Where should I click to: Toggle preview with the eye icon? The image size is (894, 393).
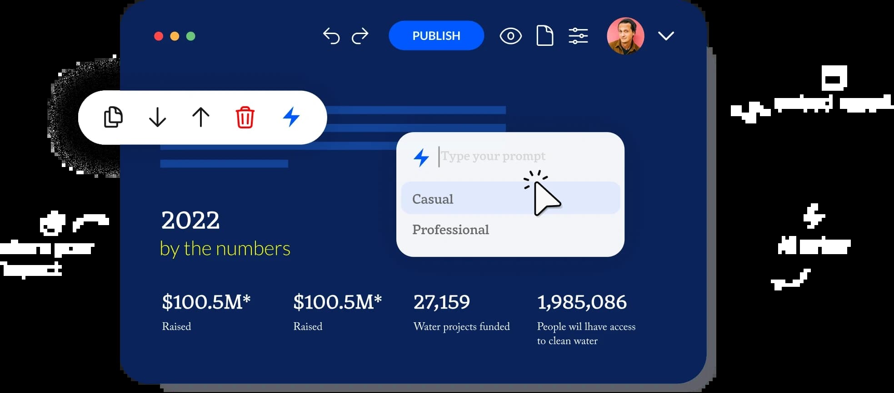[x=510, y=36]
